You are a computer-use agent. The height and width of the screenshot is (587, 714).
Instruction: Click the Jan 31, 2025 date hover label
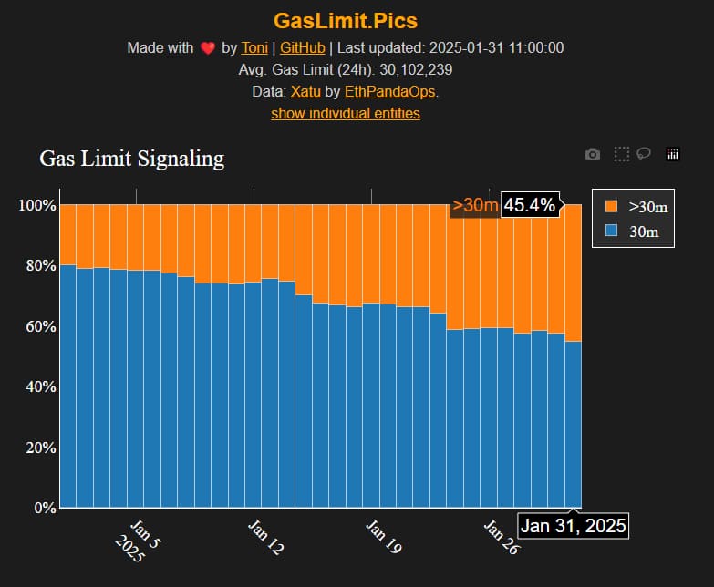pos(574,526)
